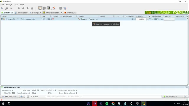
Task: Start all downloads with the play icon
Action: pos(2,8)
